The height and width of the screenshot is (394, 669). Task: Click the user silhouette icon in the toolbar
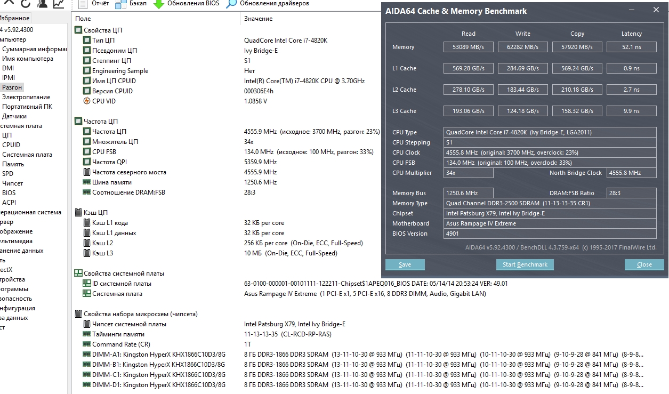coord(43,4)
